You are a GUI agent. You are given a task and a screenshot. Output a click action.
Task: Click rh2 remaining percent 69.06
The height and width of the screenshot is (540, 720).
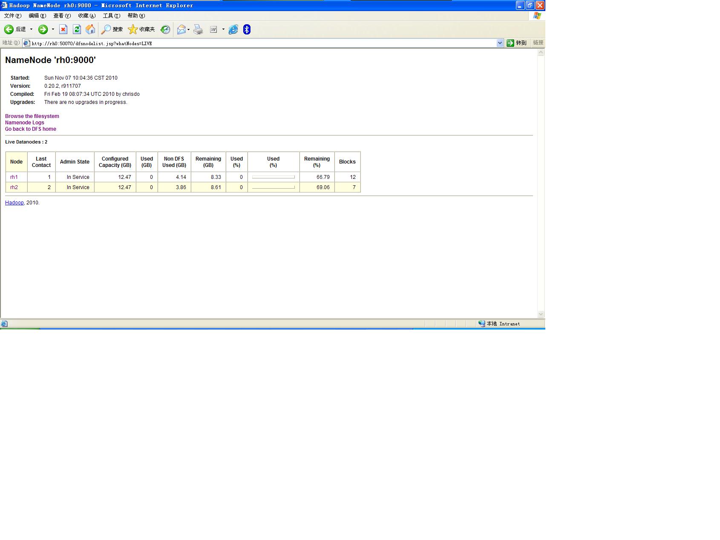pos(323,187)
